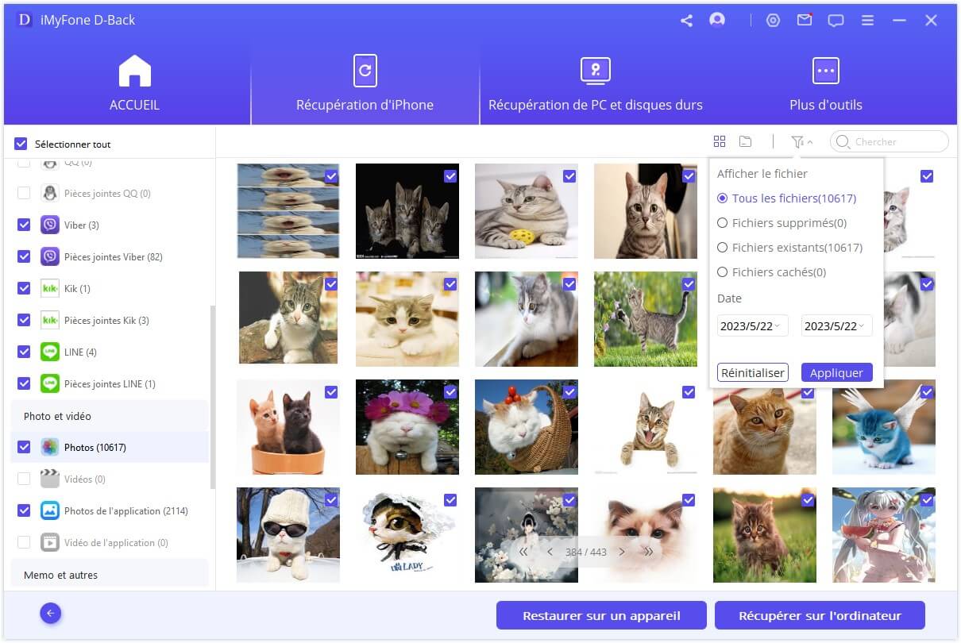Click 'Récupérer sur l'ordinateur' button
This screenshot has width=961, height=643.
coord(820,614)
